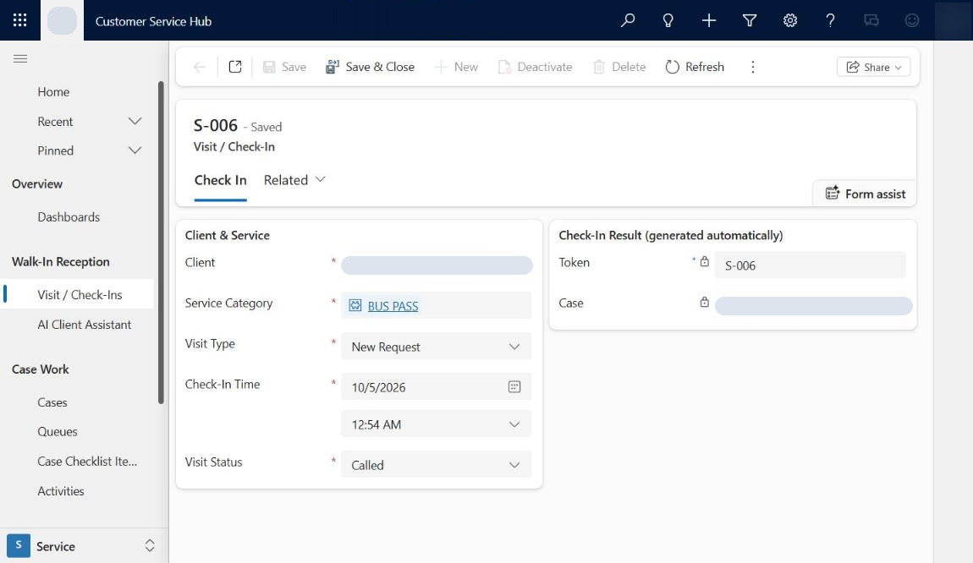This screenshot has width=973, height=563.
Task: Open the Share dropdown
Action: (x=874, y=67)
